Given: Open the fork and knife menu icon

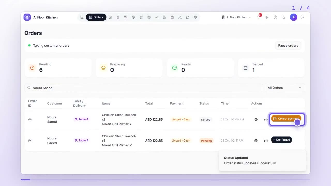Looking at the screenshot, I should [126, 17].
